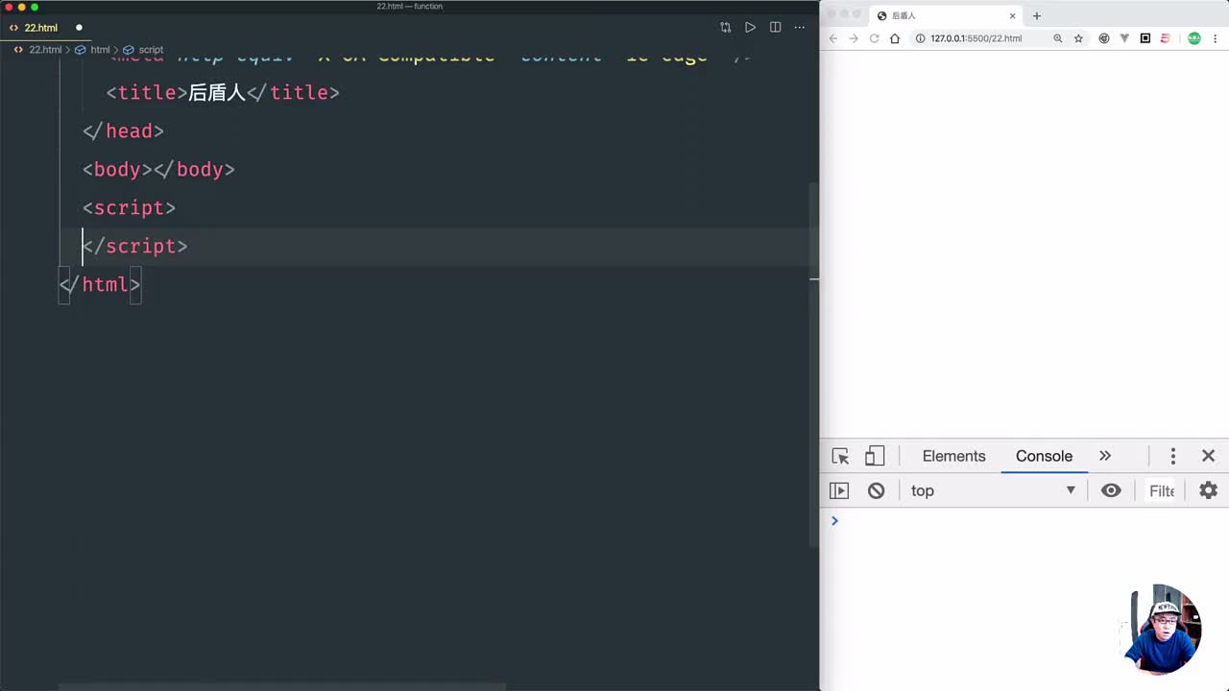Open the script breadcrumb dropdown
1229x691 pixels.
151,49
